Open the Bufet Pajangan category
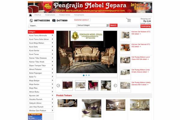180x120 pixels. click(x=41, y=73)
